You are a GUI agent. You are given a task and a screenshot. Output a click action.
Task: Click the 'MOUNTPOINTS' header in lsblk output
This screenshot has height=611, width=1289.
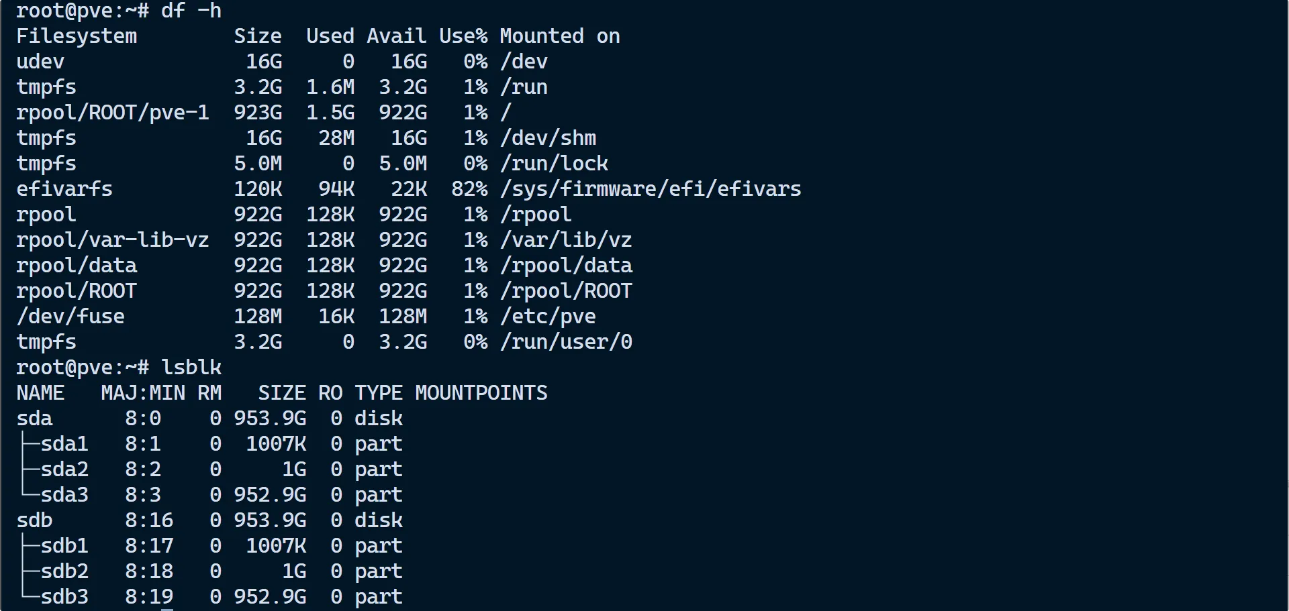click(481, 393)
